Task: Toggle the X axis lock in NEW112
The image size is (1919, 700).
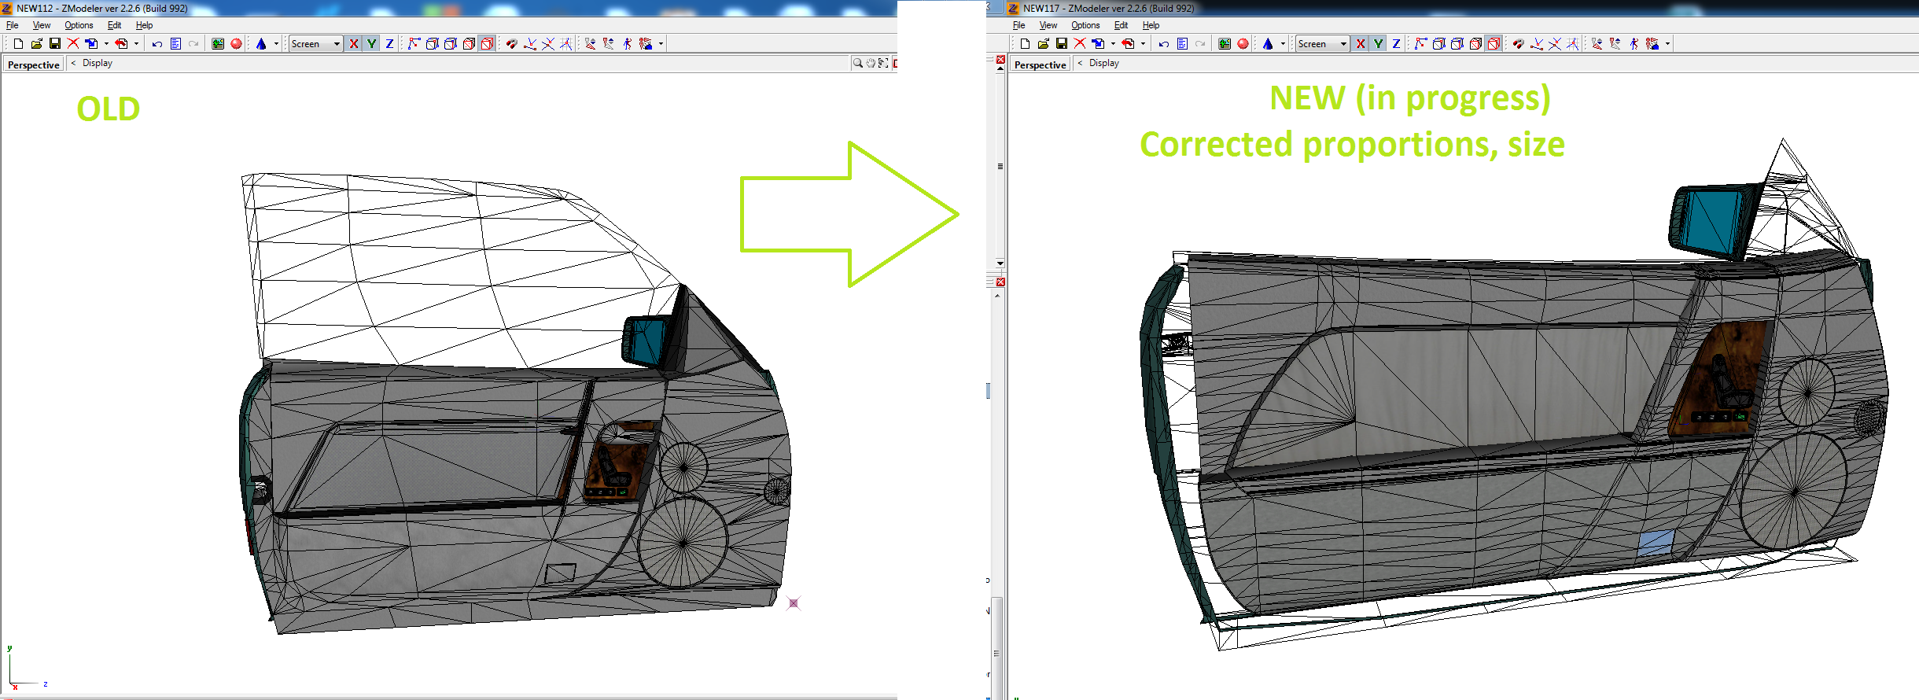Action: pos(354,44)
